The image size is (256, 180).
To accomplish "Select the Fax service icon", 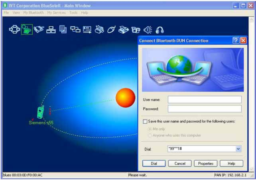I will pos(124,30).
